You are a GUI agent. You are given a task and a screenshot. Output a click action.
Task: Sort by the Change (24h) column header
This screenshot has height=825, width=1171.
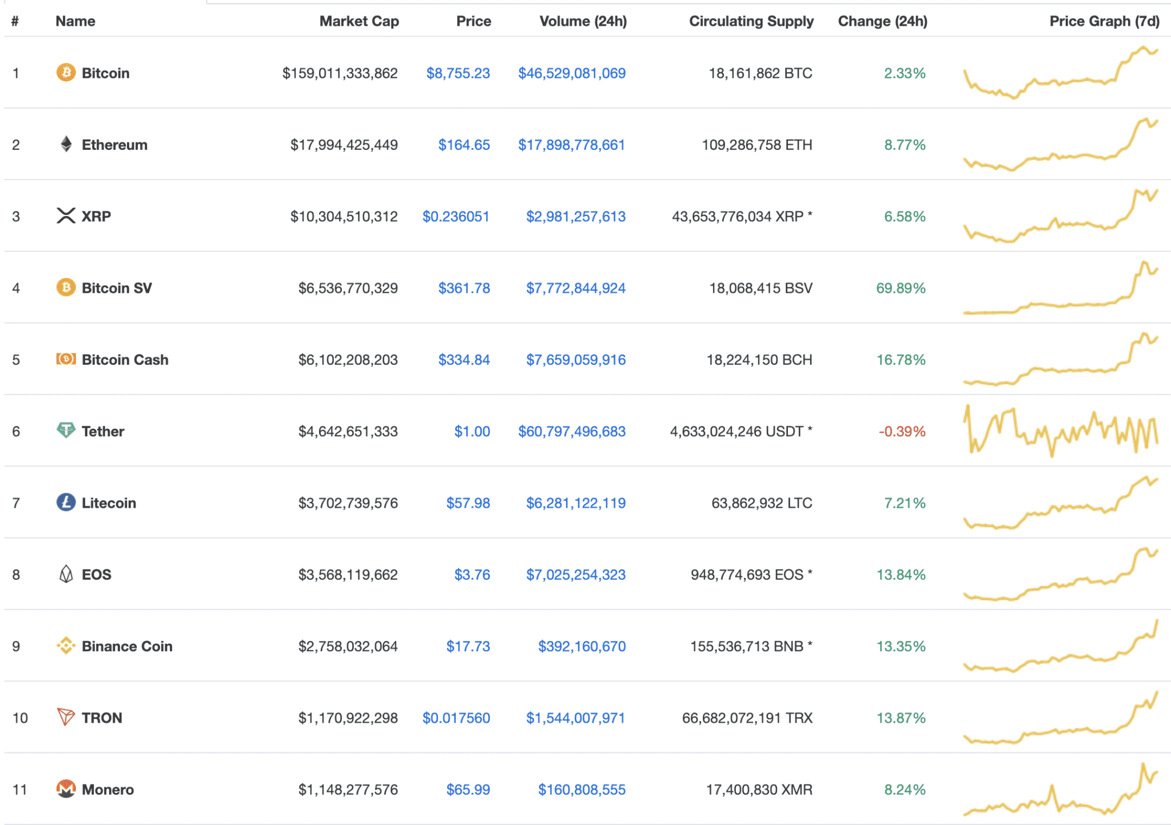[883, 21]
